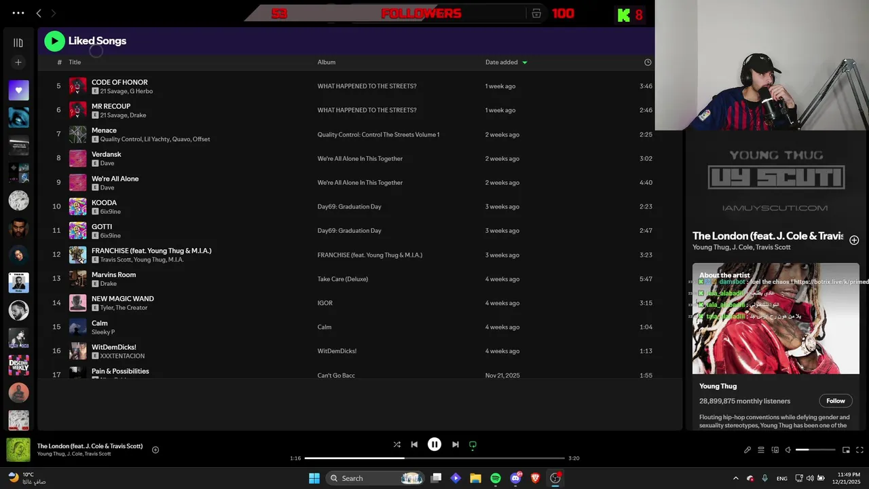Viewport: 869px width, 489px height.
Task: Seek within the song progress bar
Action: coord(434,458)
